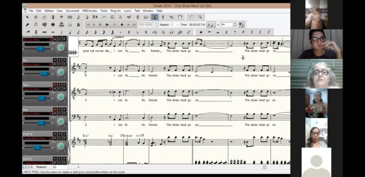The width and height of the screenshot is (365, 177).
Task: Select the Selection arrow tool
Action: point(27,17)
